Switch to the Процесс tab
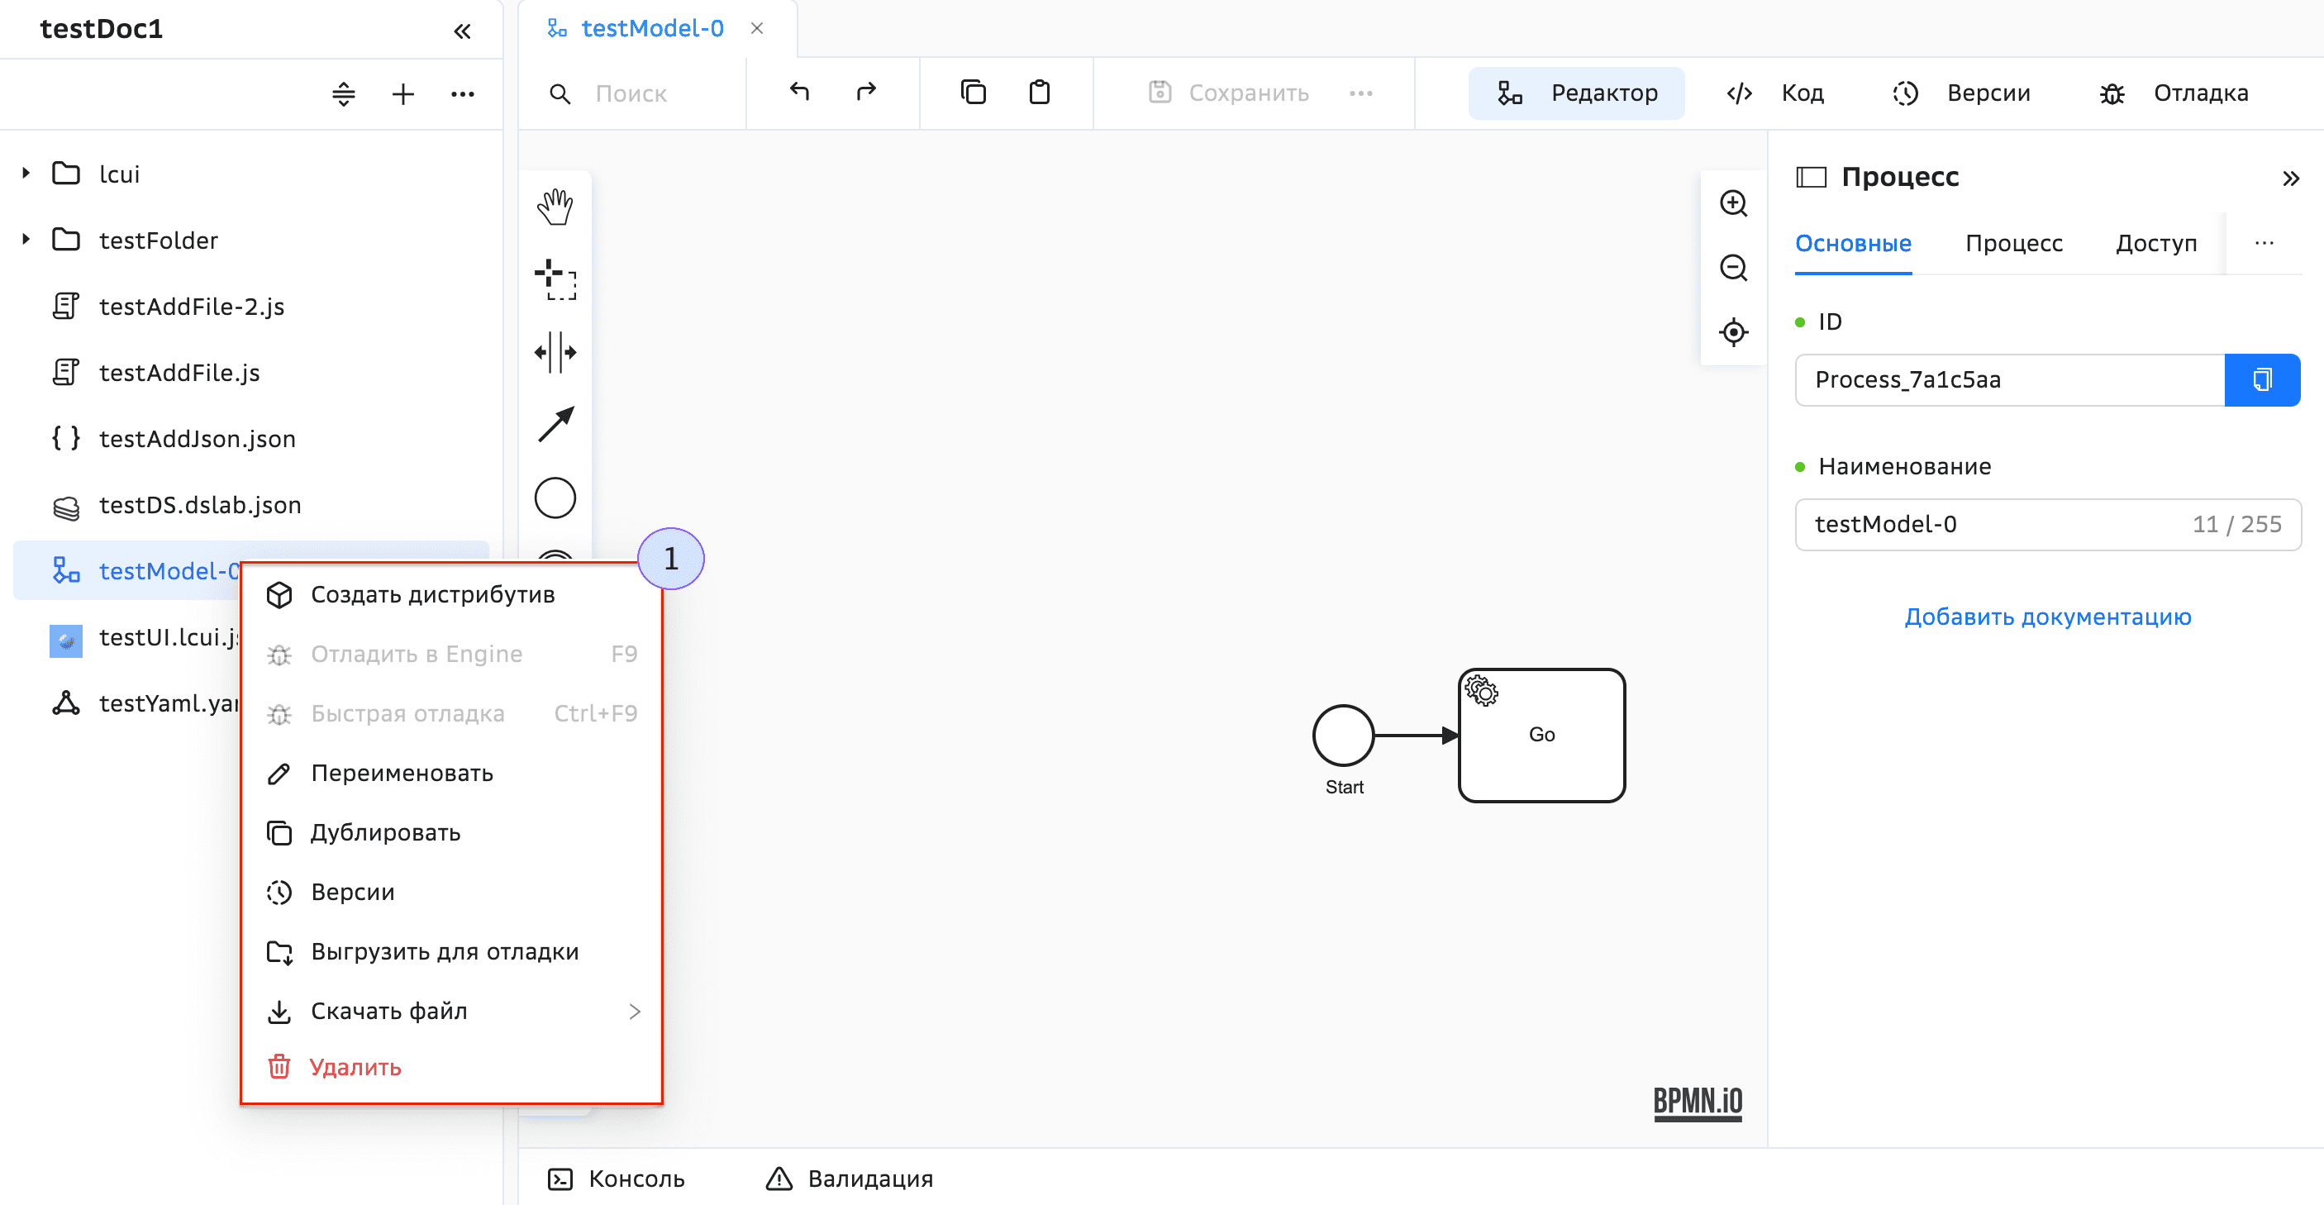The height and width of the screenshot is (1205, 2324). (2015, 244)
